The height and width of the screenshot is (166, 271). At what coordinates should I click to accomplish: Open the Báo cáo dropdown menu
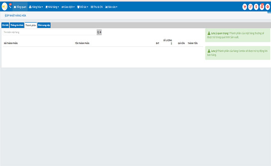point(111,7)
